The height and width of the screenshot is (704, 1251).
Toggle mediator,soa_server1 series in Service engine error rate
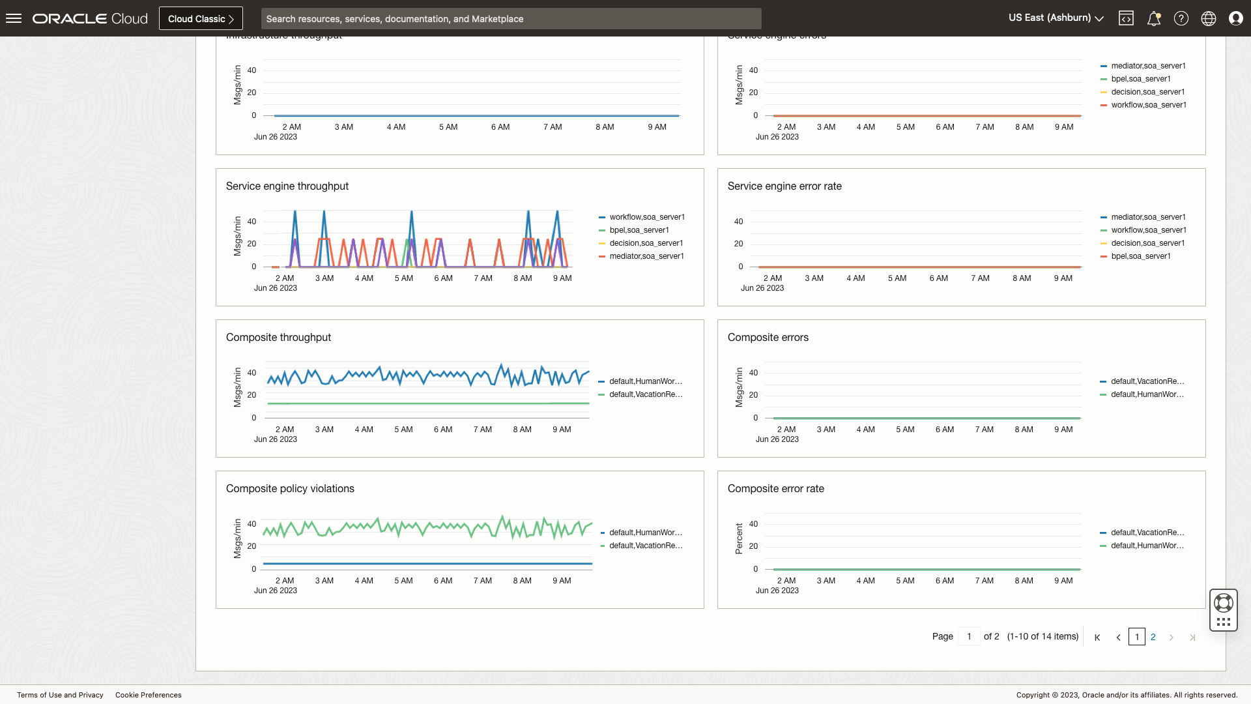[x=1149, y=217]
